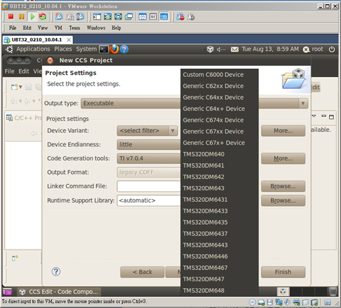The height and width of the screenshot is (308, 341).
Task: Choose TMS320DM6446 from device list
Action: pos(219,256)
